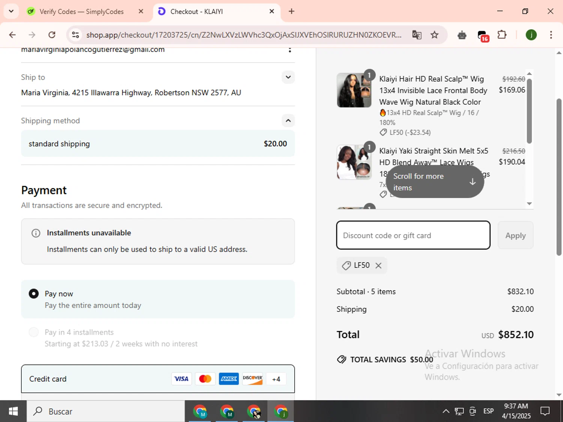Remove the LF50 discount code
The image size is (563, 422).
378,266
